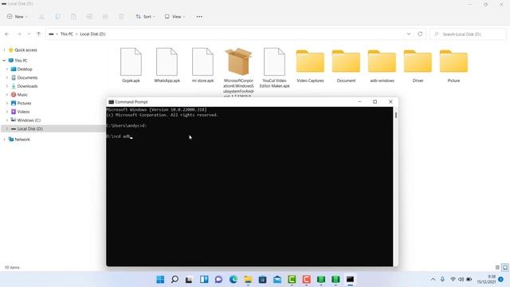Open the View dropdown in Explorer
Screen dimensions: 510x287
click(x=175, y=17)
